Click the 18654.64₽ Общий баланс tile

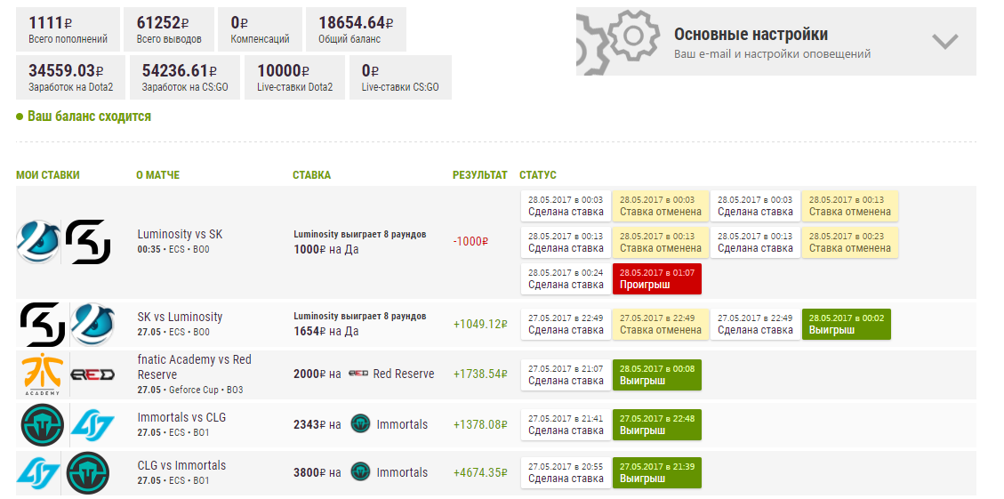point(356,29)
